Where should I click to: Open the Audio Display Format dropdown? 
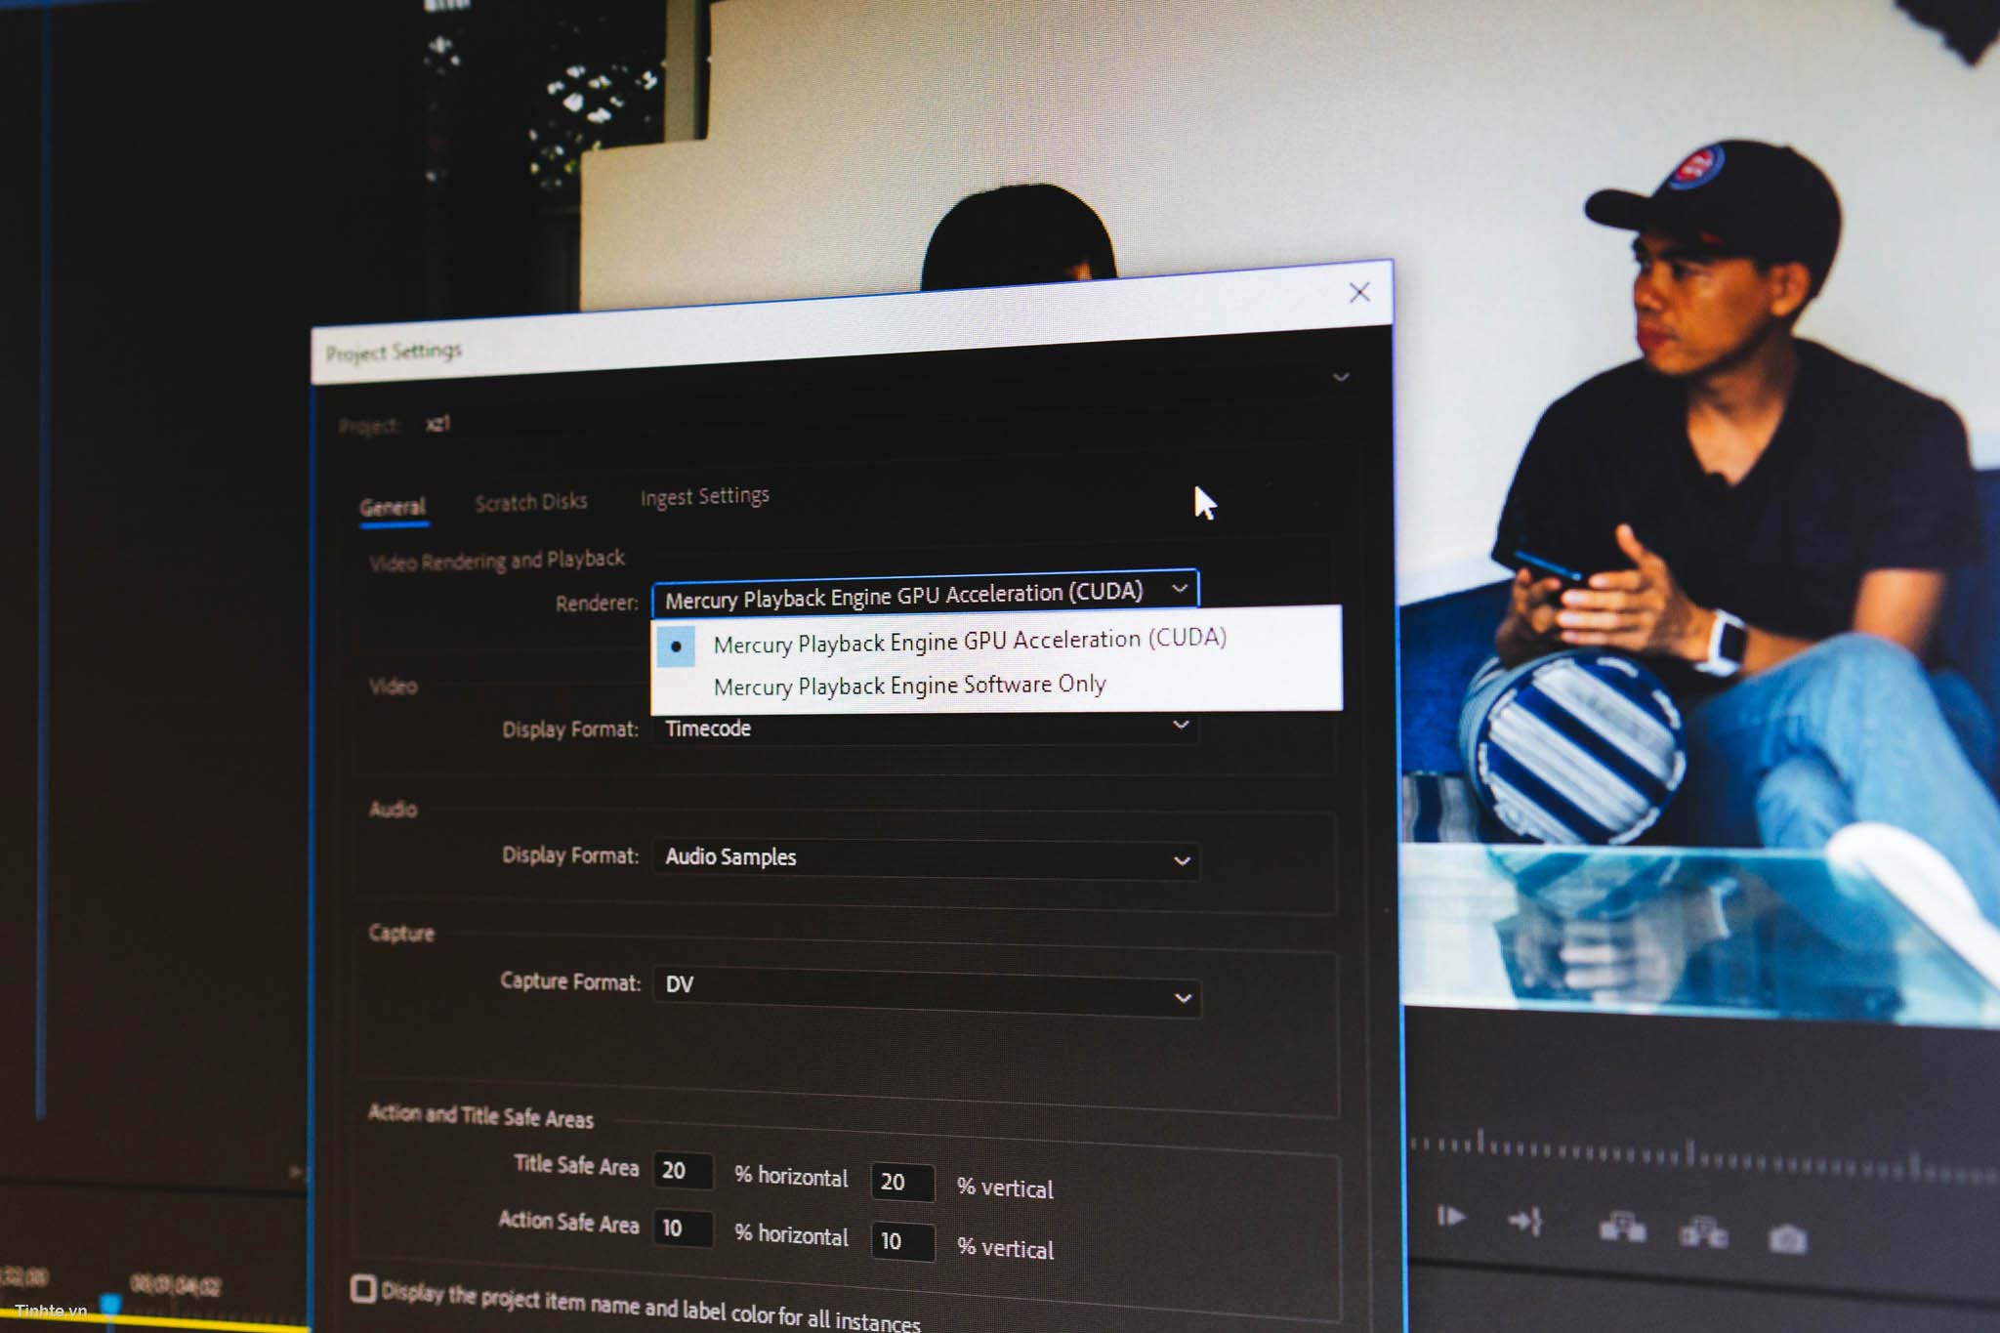[926, 858]
